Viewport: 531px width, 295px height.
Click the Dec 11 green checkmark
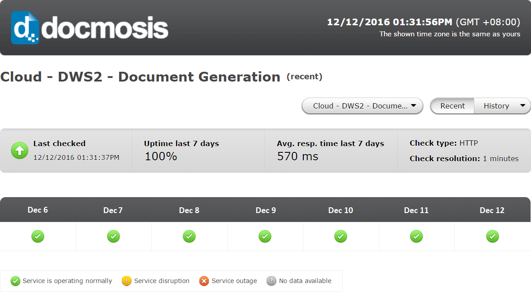pyautogui.click(x=417, y=236)
